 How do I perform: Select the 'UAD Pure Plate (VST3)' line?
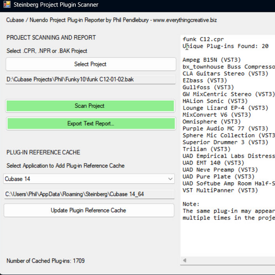coord(218,176)
